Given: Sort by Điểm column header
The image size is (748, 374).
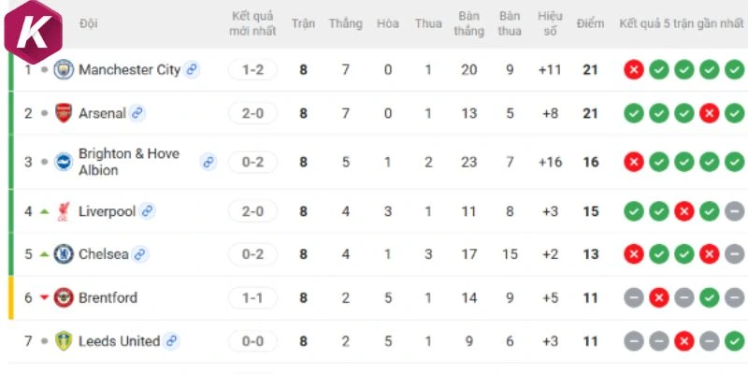Looking at the screenshot, I should pos(590,23).
